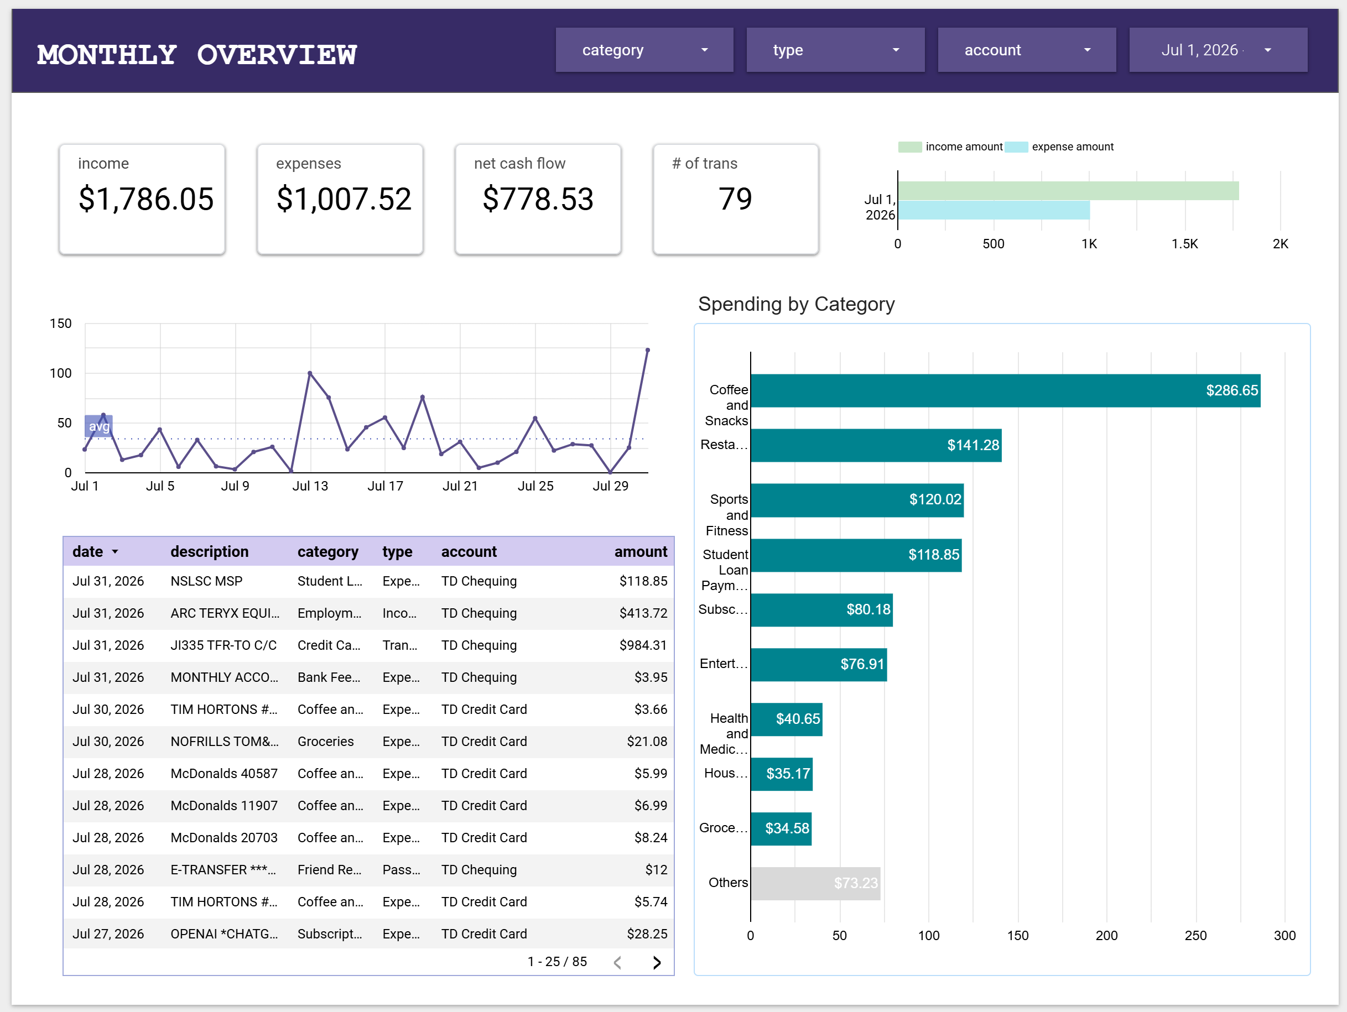Click the McDonalds 40587 row
This screenshot has height=1012, width=1347.
click(369, 774)
